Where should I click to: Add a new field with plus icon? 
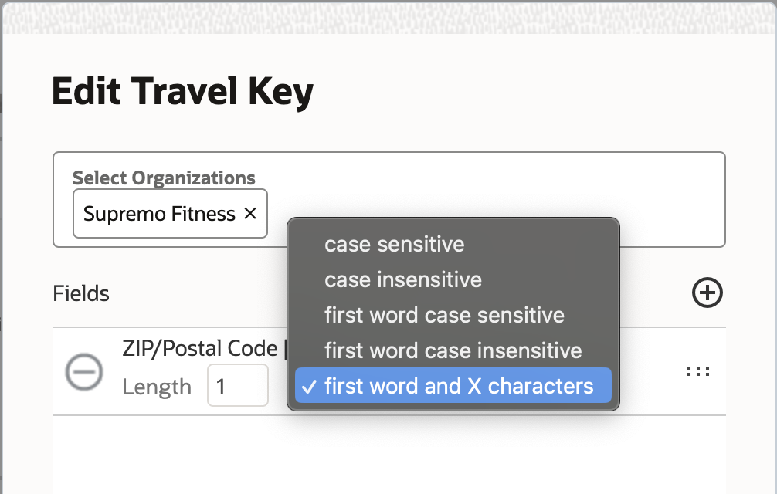coord(707,293)
